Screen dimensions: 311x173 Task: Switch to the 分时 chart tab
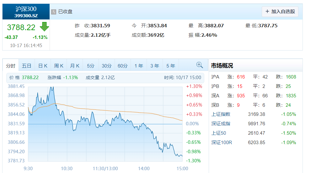pyautogui.click(x=10, y=66)
